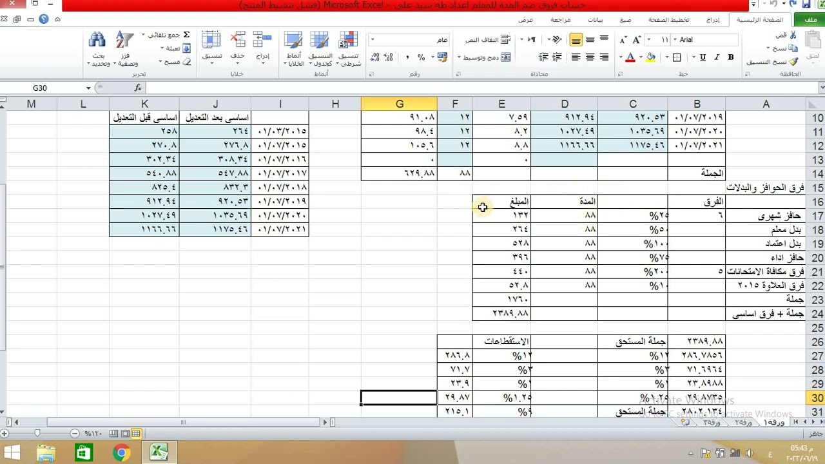Click Wrap Text (التفاف النص)

point(487,40)
